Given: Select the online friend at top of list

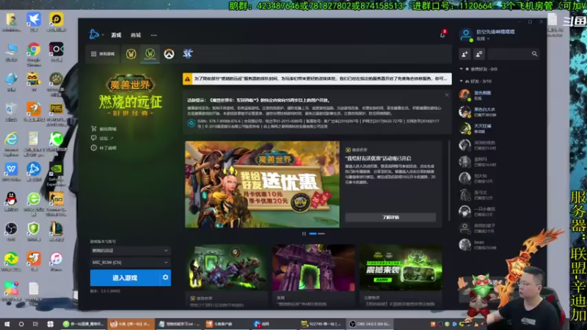Looking at the screenshot, I should 499,95.
